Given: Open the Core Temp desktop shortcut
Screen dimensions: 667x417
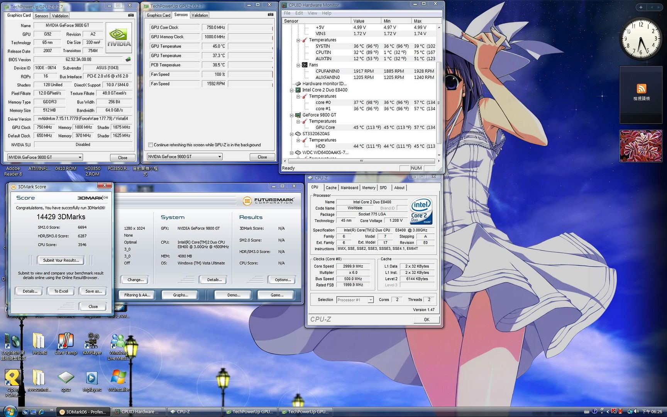Looking at the screenshot, I should (66, 344).
